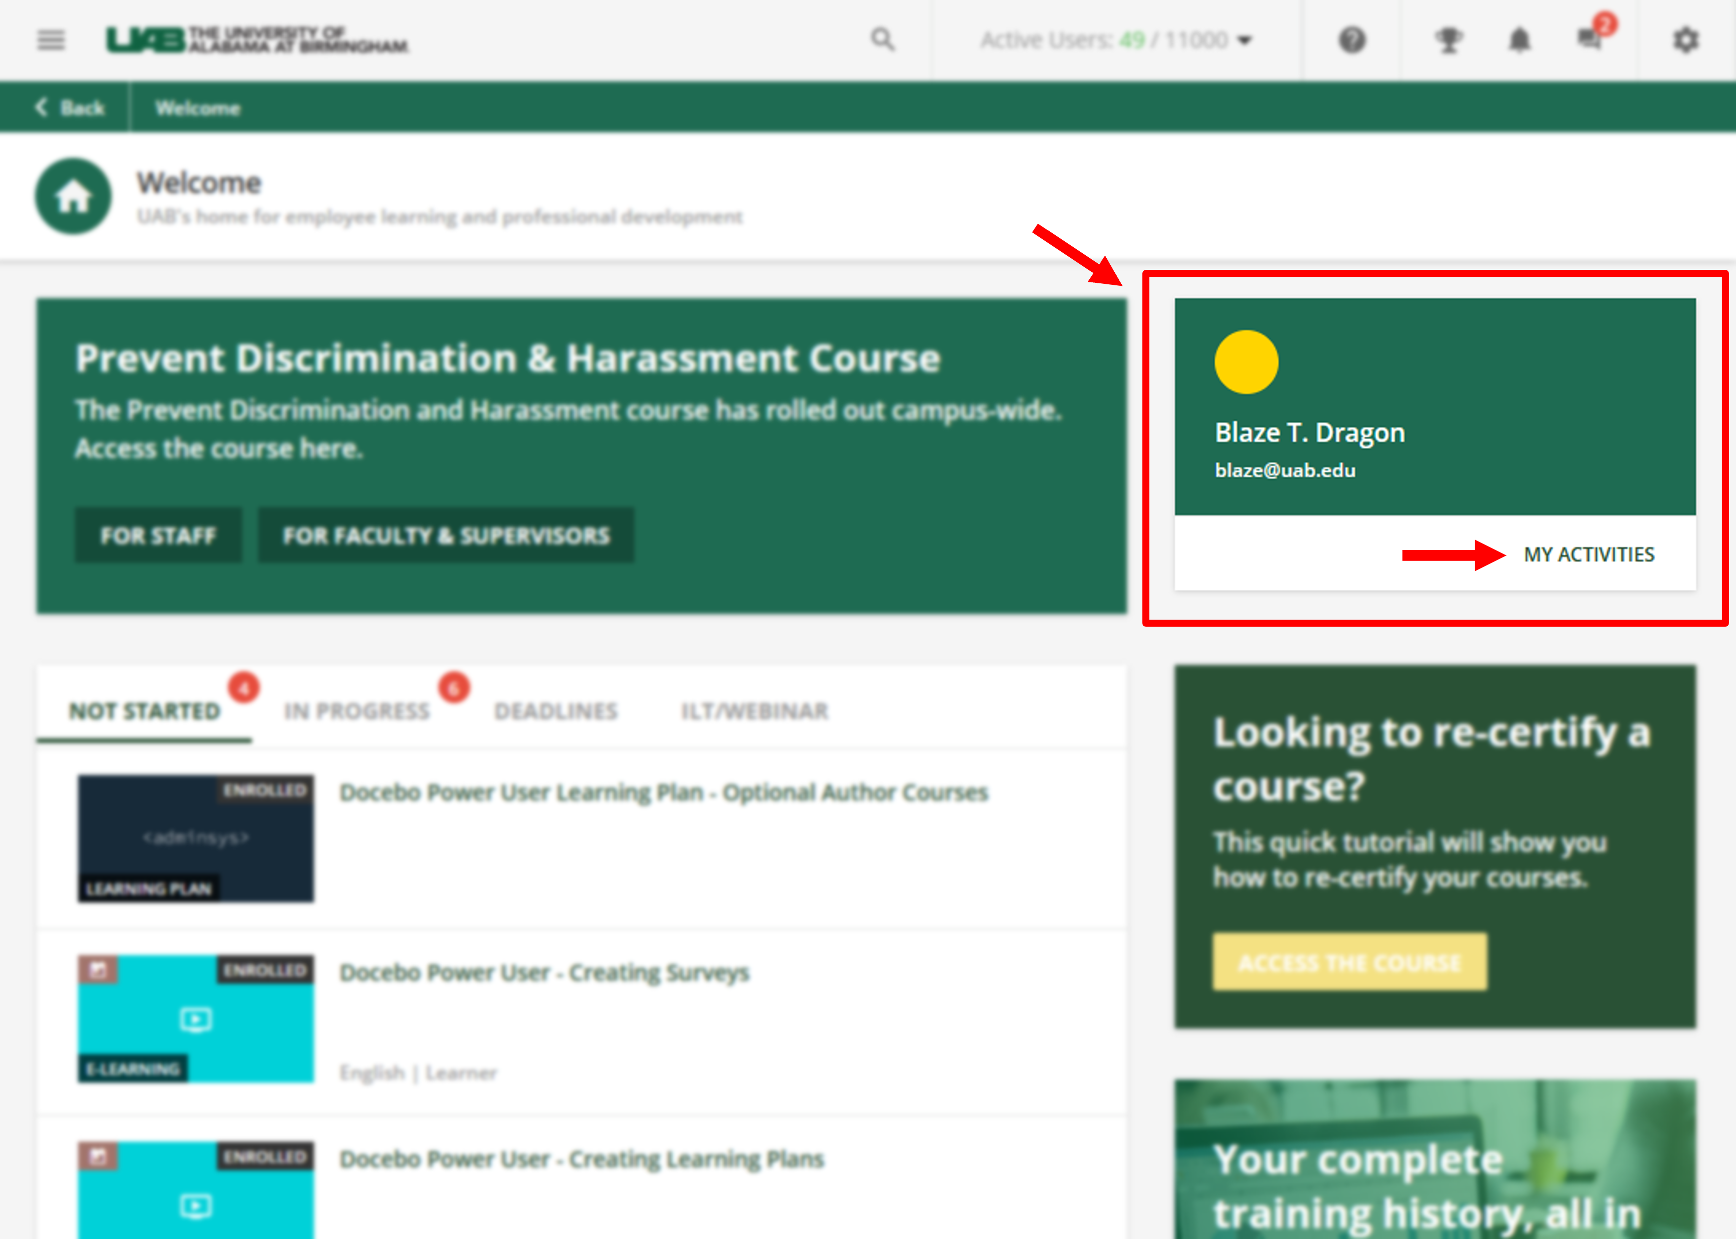Screen dimensions: 1736x1239
Task: Open Docebo Power User Creating Surveys thumbnail
Action: [x=196, y=1019]
